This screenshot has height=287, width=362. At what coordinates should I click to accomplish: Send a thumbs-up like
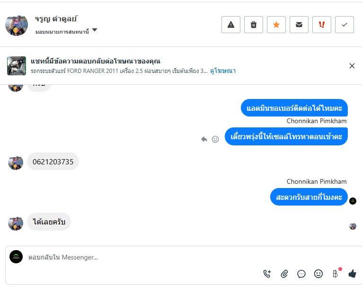click(352, 274)
